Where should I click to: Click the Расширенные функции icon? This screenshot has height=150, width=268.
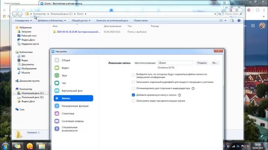(57, 106)
